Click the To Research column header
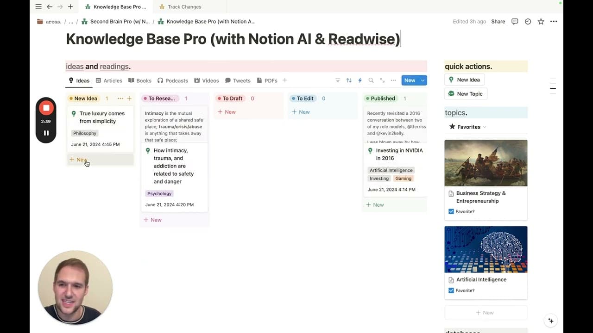The height and width of the screenshot is (333, 593). [159, 99]
